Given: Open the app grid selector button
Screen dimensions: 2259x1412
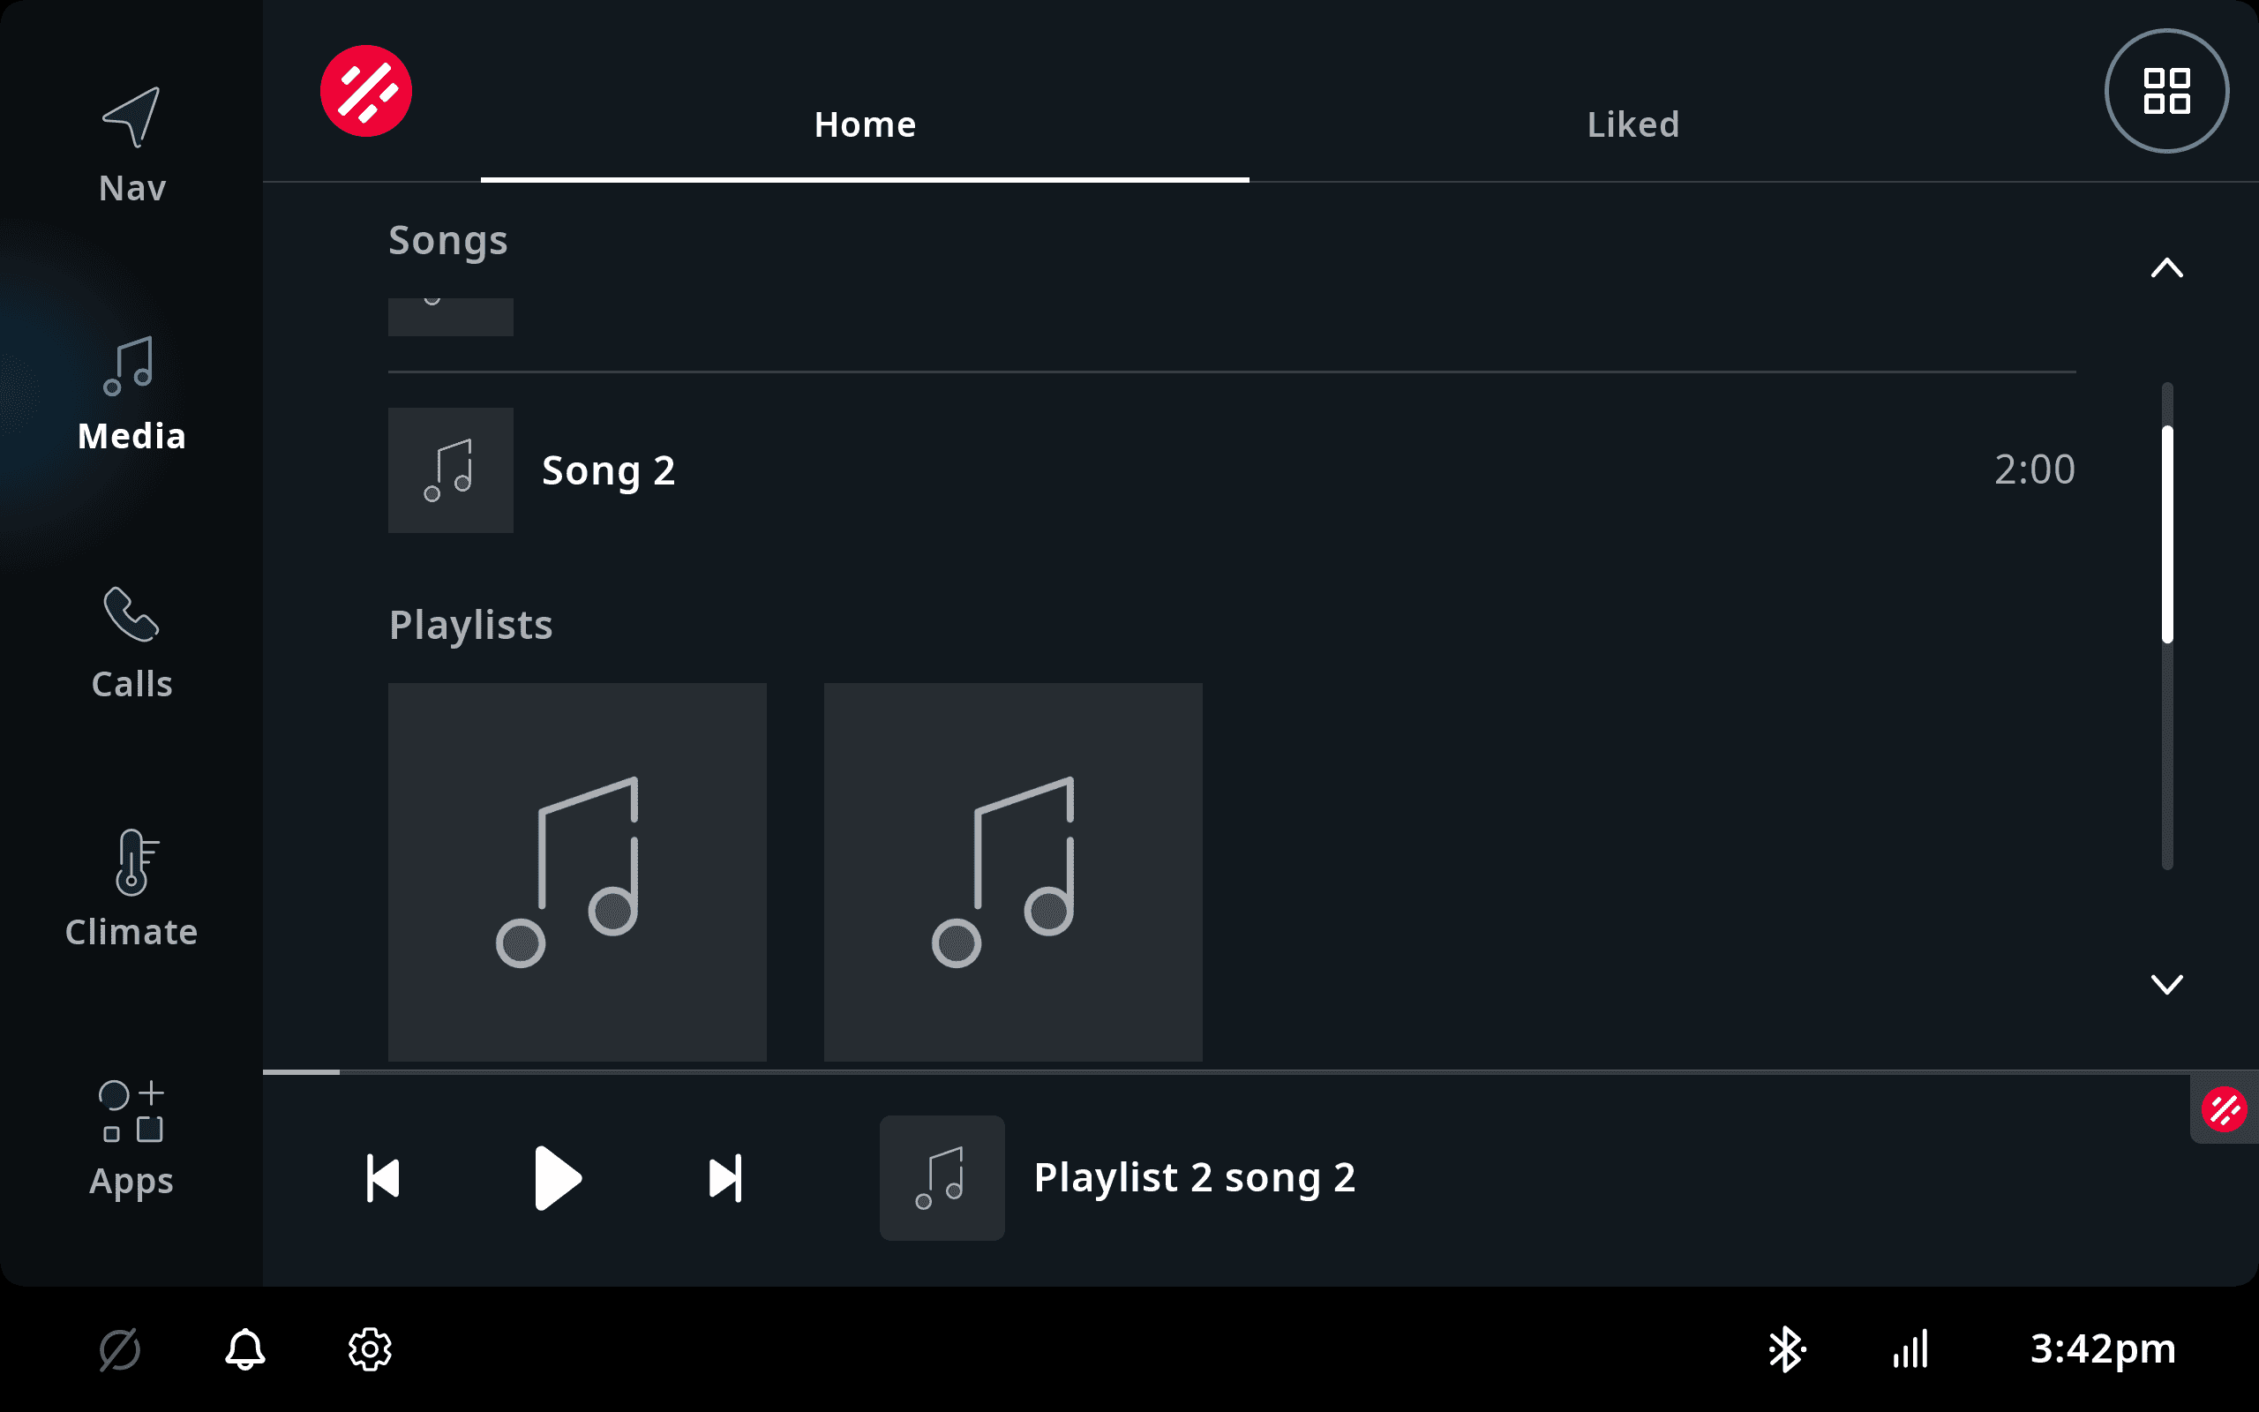Looking at the screenshot, I should 2166,91.
